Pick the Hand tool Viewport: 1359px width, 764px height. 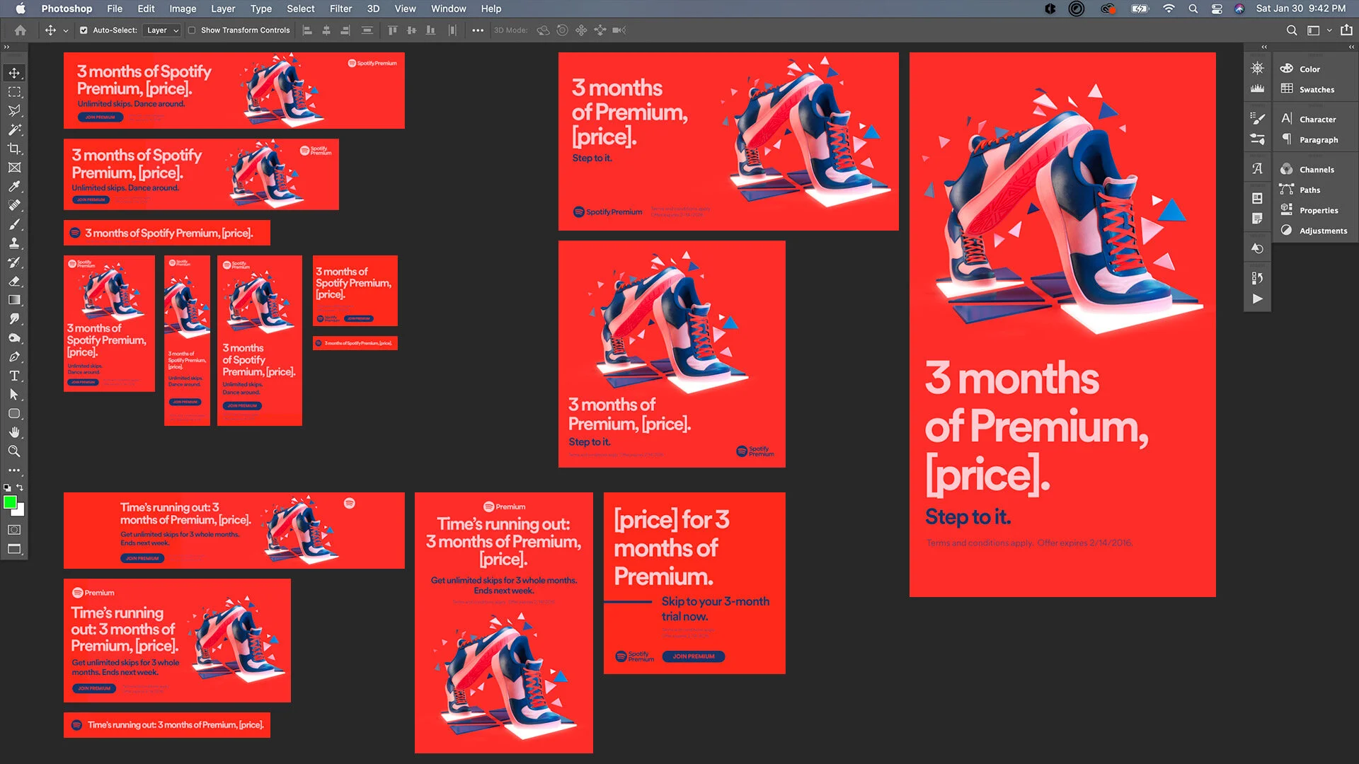pos(14,432)
